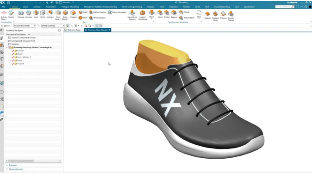This screenshot has width=312, height=173.
Task: Open the Help icon
Action: click(306, 7)
